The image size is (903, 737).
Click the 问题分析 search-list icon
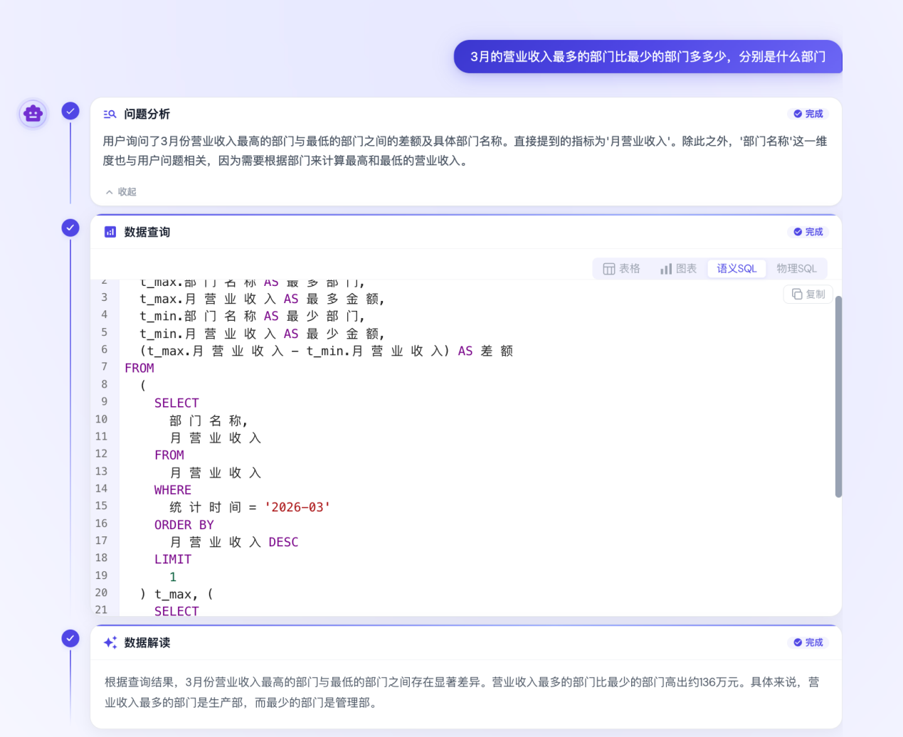pos(110,114)
